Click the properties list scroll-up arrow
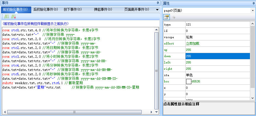This screenshot has width=256, height=116. coord(252,24)
